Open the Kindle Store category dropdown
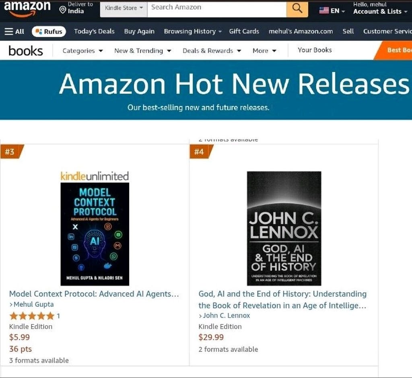 (123, 7)
